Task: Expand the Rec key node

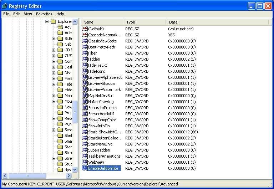Action: [x=54, y=118]
